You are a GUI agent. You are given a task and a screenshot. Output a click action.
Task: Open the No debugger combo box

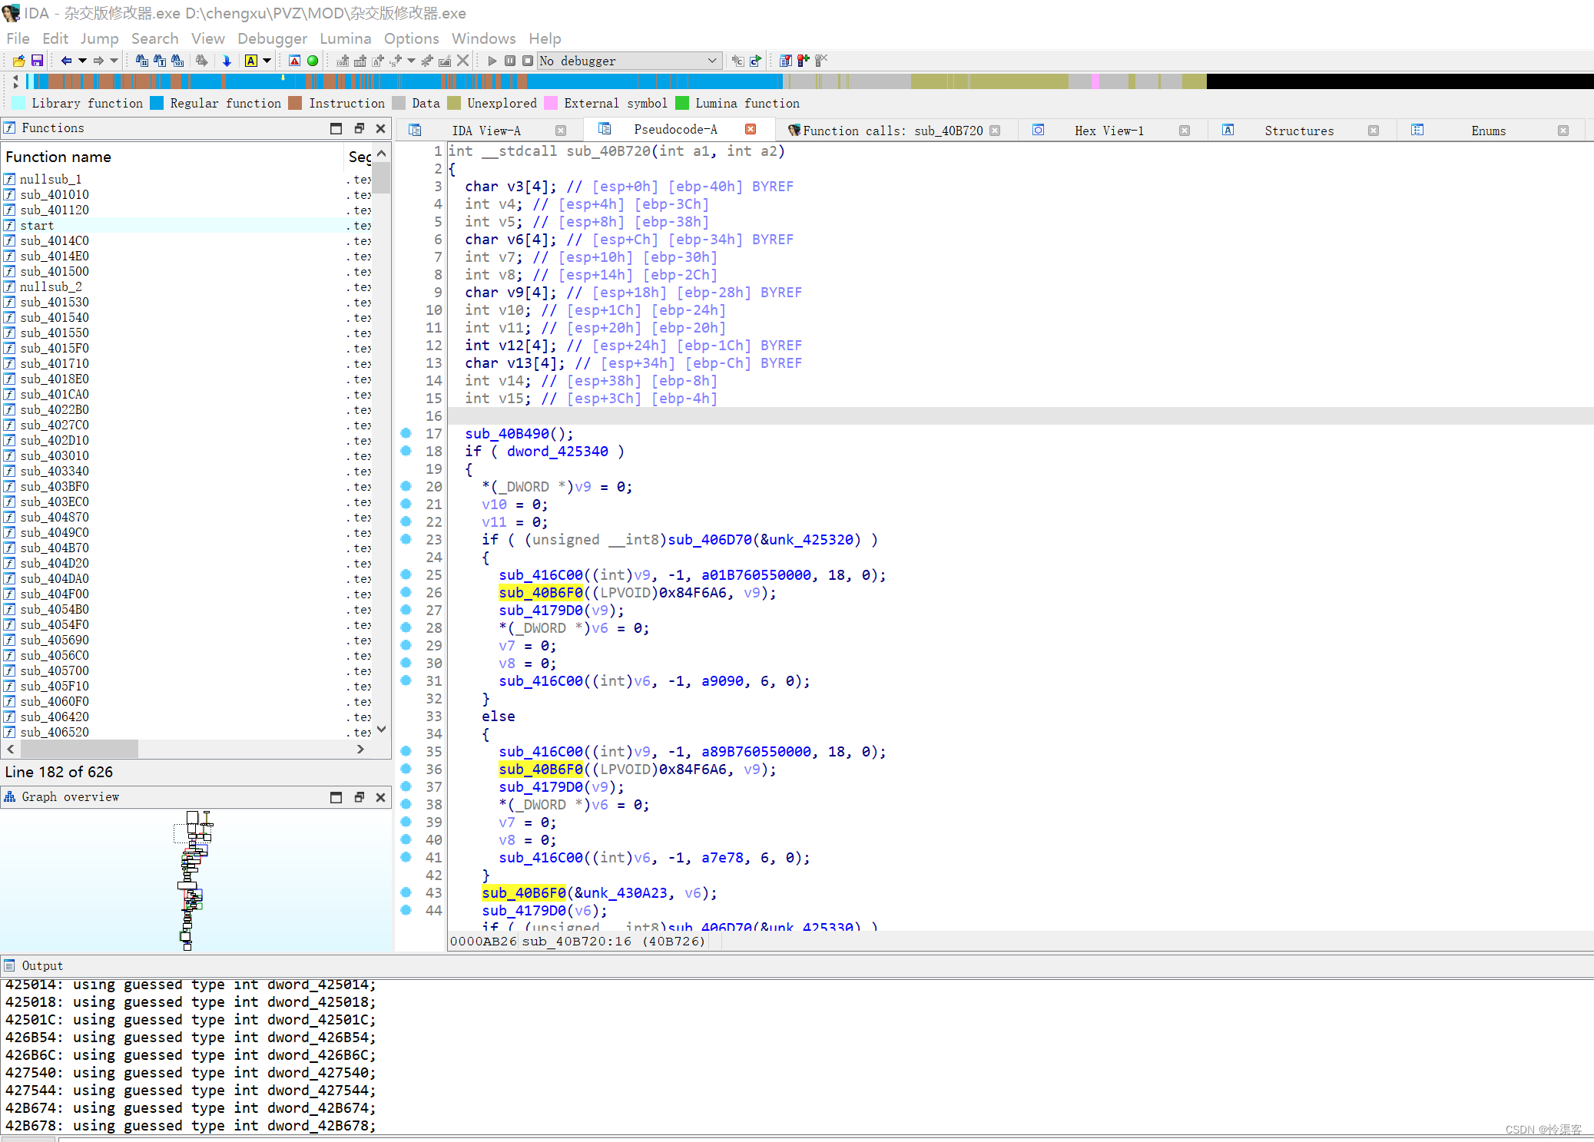(x=629, y=61)
